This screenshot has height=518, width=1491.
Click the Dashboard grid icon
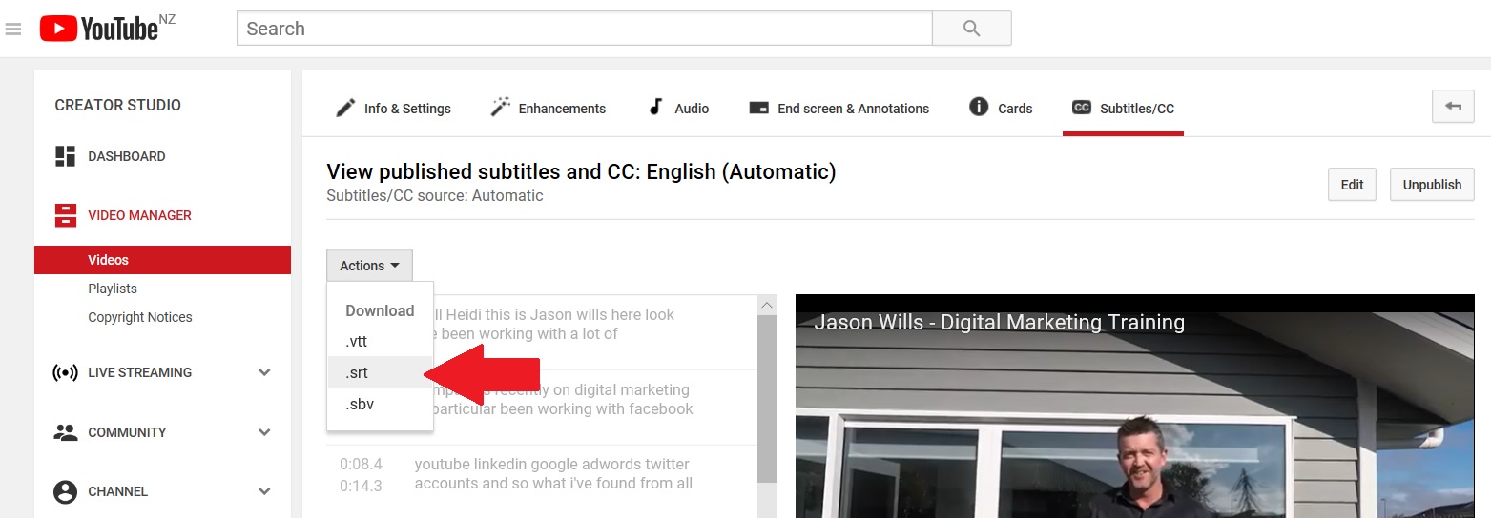[65, 156]
